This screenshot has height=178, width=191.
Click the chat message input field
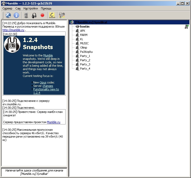(34, 172)
